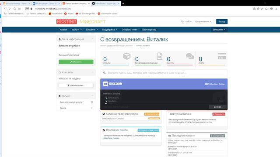Click 'свяжитесь с нами' link in tickets panel
Image resolution: width=280 pixels, height=157 pixels.
(x=111, y=138)
